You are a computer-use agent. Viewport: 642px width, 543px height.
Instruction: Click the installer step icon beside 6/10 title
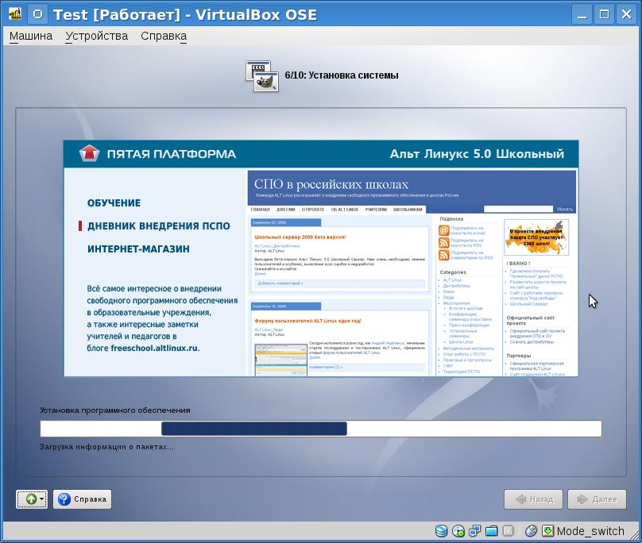[261, 75]
